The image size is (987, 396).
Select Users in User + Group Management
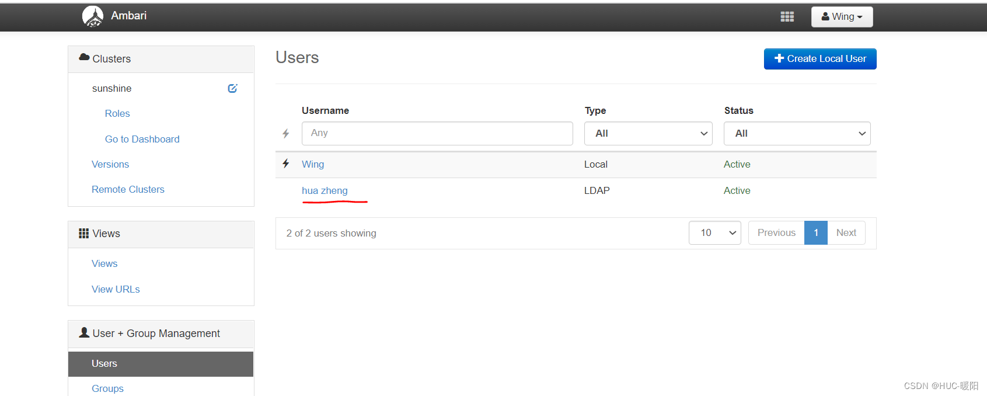pyautogui.click(x=161, y=364)
